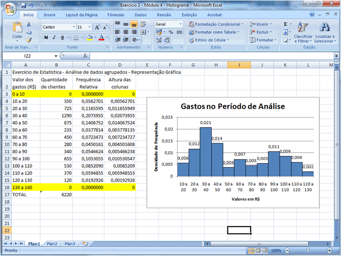Save the workbook with the floppy disk icon
This screenshot has width=341, height=256.
pos(22,5)
